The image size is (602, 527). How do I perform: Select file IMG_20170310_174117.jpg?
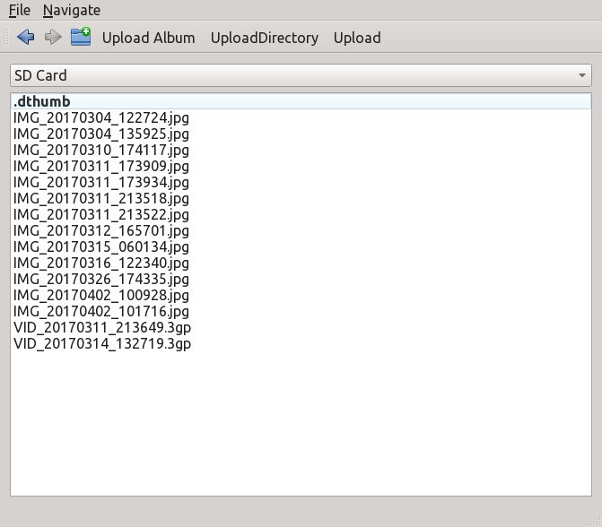click(301, 150)
